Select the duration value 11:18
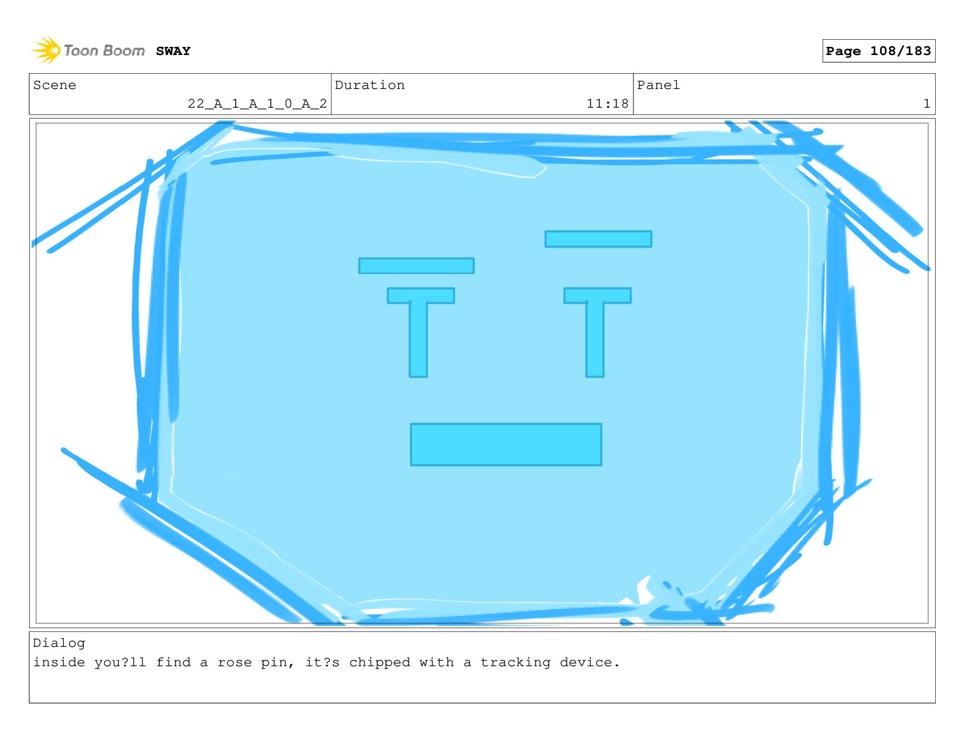 tap(607, 104)
